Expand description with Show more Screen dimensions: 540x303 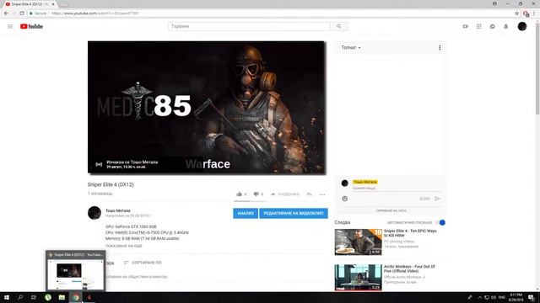[x=124, y=246]
